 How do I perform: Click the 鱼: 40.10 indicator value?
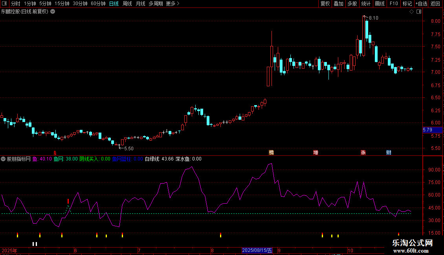[42, 159]
